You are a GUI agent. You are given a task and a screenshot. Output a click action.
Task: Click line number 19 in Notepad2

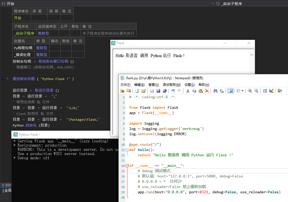click(x=123, y=192)
